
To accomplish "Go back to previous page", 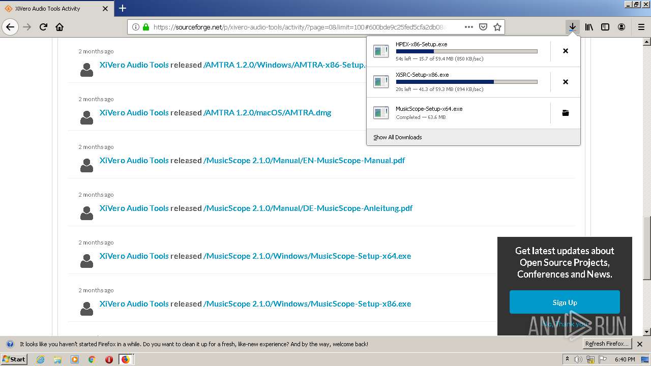I will coord(10,27).
